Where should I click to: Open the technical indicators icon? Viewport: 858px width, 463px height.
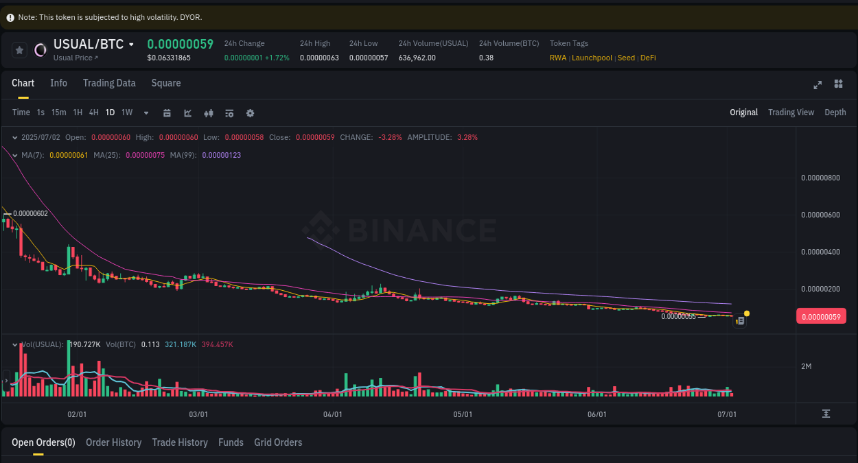tap(229, 112)
